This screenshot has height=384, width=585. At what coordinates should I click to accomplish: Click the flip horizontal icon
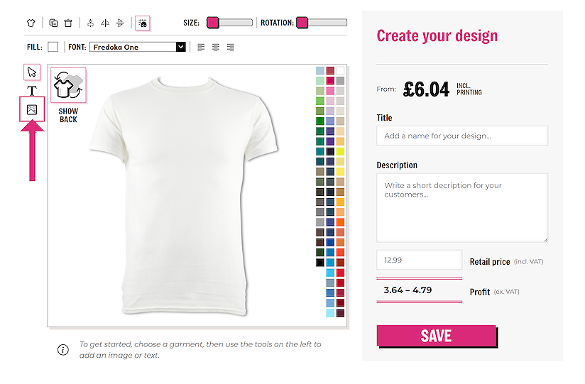click(x=104, y=23)
